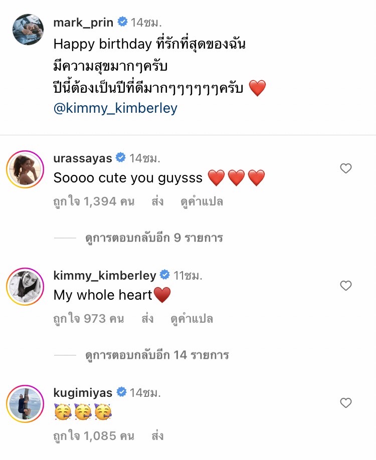
Task: Tap the verified badge next to urassayas
Action: pyautogui.click(x=121, y=158)
